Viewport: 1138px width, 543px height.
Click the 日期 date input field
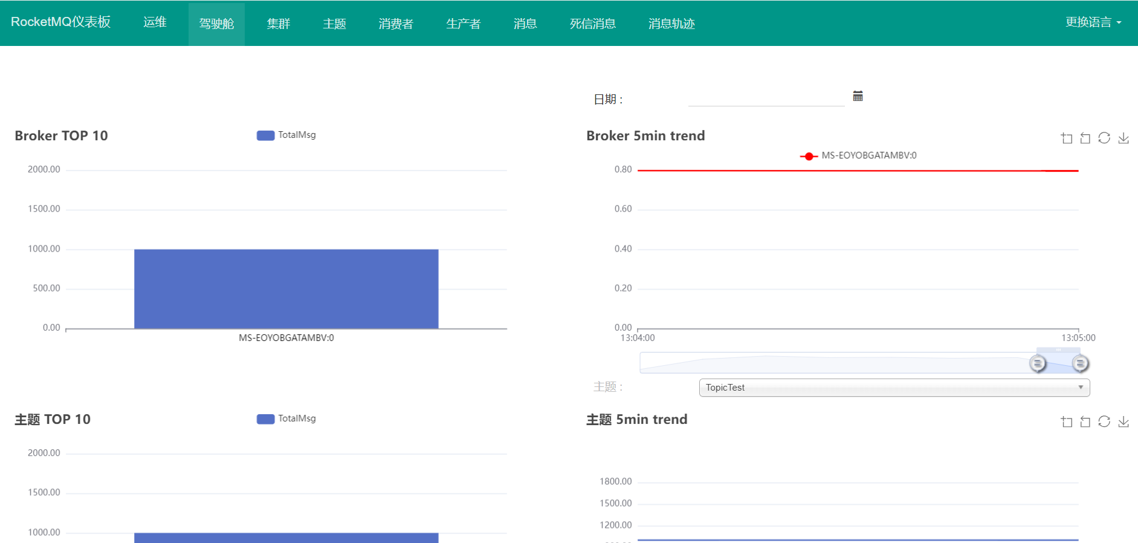coord(766,97)
